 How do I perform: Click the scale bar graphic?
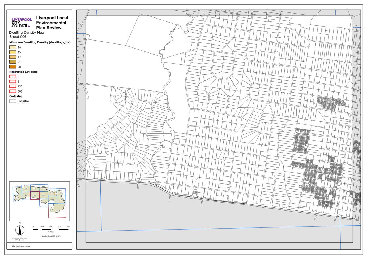pos(51,229)
